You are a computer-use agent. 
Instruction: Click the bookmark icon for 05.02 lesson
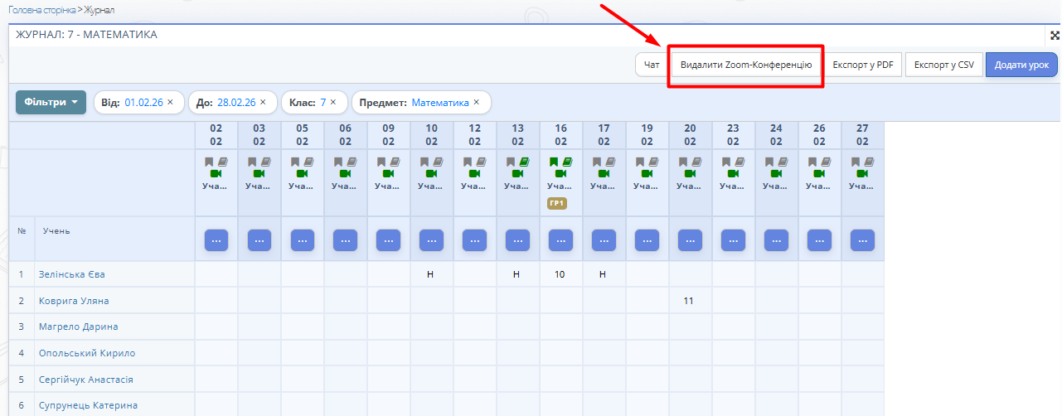pos(295,162)
